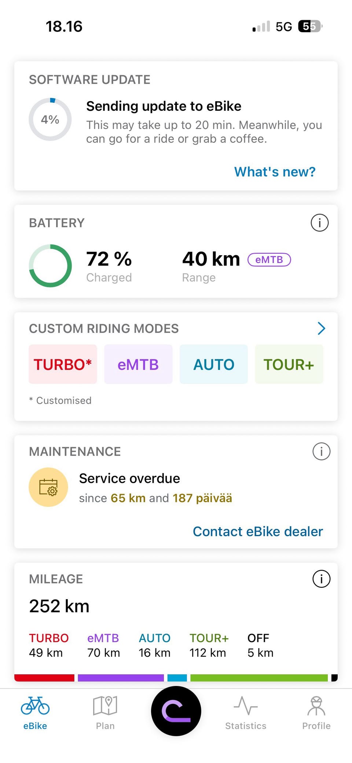
Task: Tap Contact eBike dealer link
Action: pos(258,531)
